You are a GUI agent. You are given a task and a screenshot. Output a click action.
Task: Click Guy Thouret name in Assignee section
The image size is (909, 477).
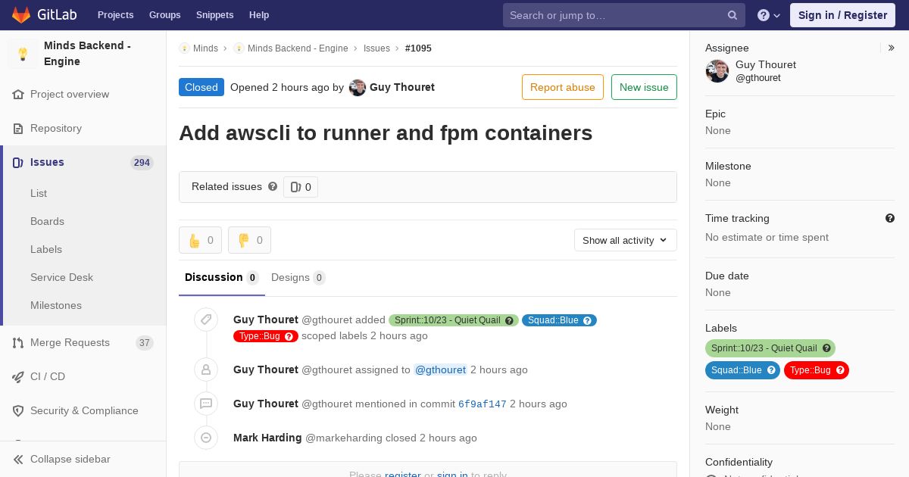[766, 64]
